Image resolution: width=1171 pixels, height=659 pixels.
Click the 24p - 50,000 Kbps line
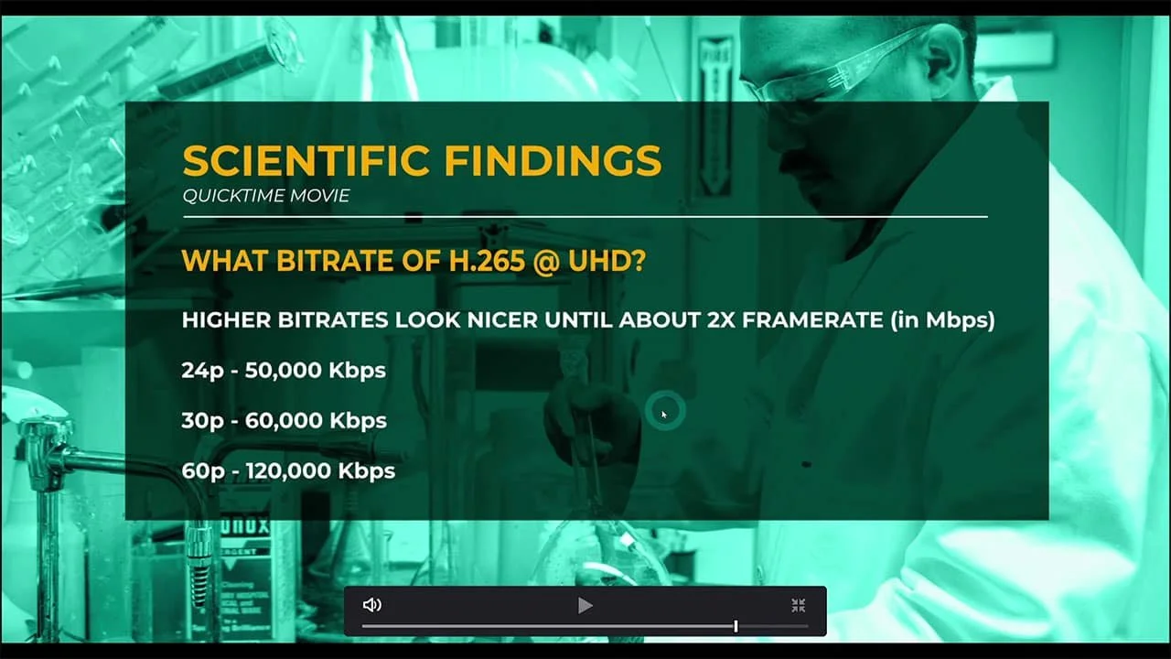(284, 370)
